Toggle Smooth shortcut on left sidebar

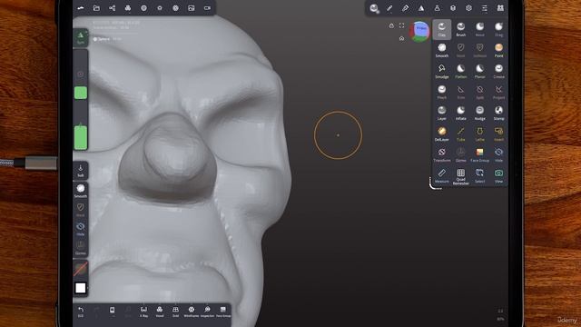81,191
